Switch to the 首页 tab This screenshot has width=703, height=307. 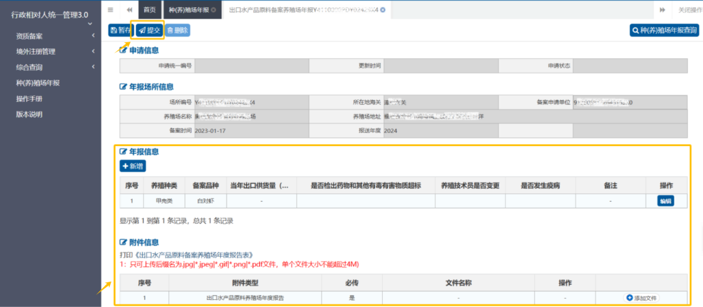pyautogui.click(x=150, y=10)
